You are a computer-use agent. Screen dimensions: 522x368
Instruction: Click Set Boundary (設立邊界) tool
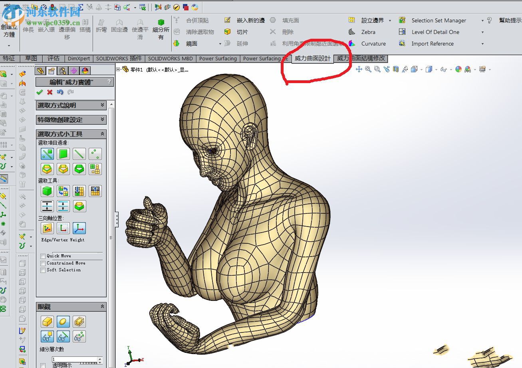click(367, 20)
